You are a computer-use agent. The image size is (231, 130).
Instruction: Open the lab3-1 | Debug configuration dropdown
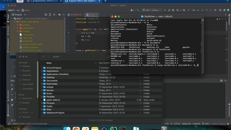pyautogui.click(x=152, y=10)
